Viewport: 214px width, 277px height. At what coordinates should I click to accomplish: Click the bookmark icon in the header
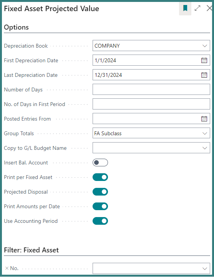(x=185, y=8)
